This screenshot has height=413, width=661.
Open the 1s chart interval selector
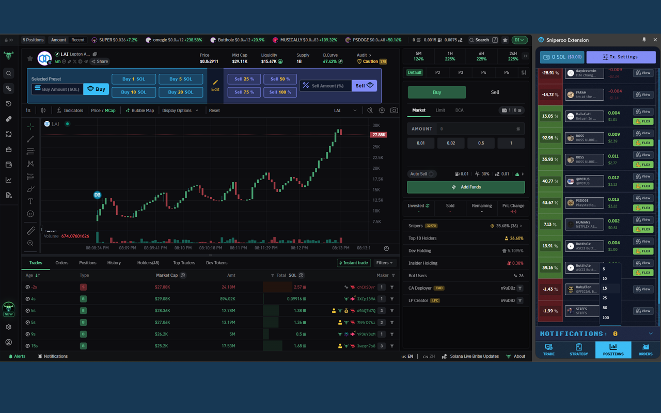(28, 110)
